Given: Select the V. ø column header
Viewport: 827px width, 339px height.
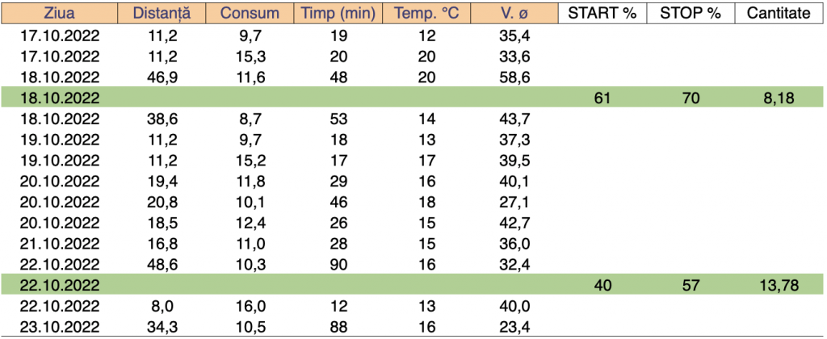Looking at the screenshot, I should pyautogui.click(x=514, y=14).
